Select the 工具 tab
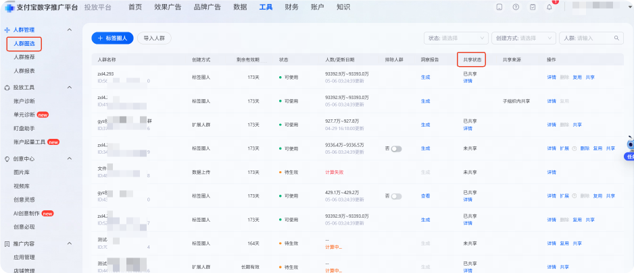The width and height of the screenshot is (634, 273). point(266,7)
